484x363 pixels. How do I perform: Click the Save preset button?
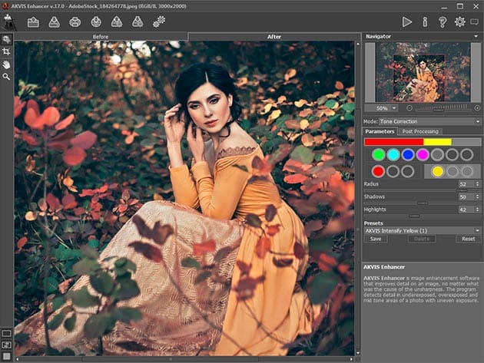pyautogui.click(x=375, y=239)
